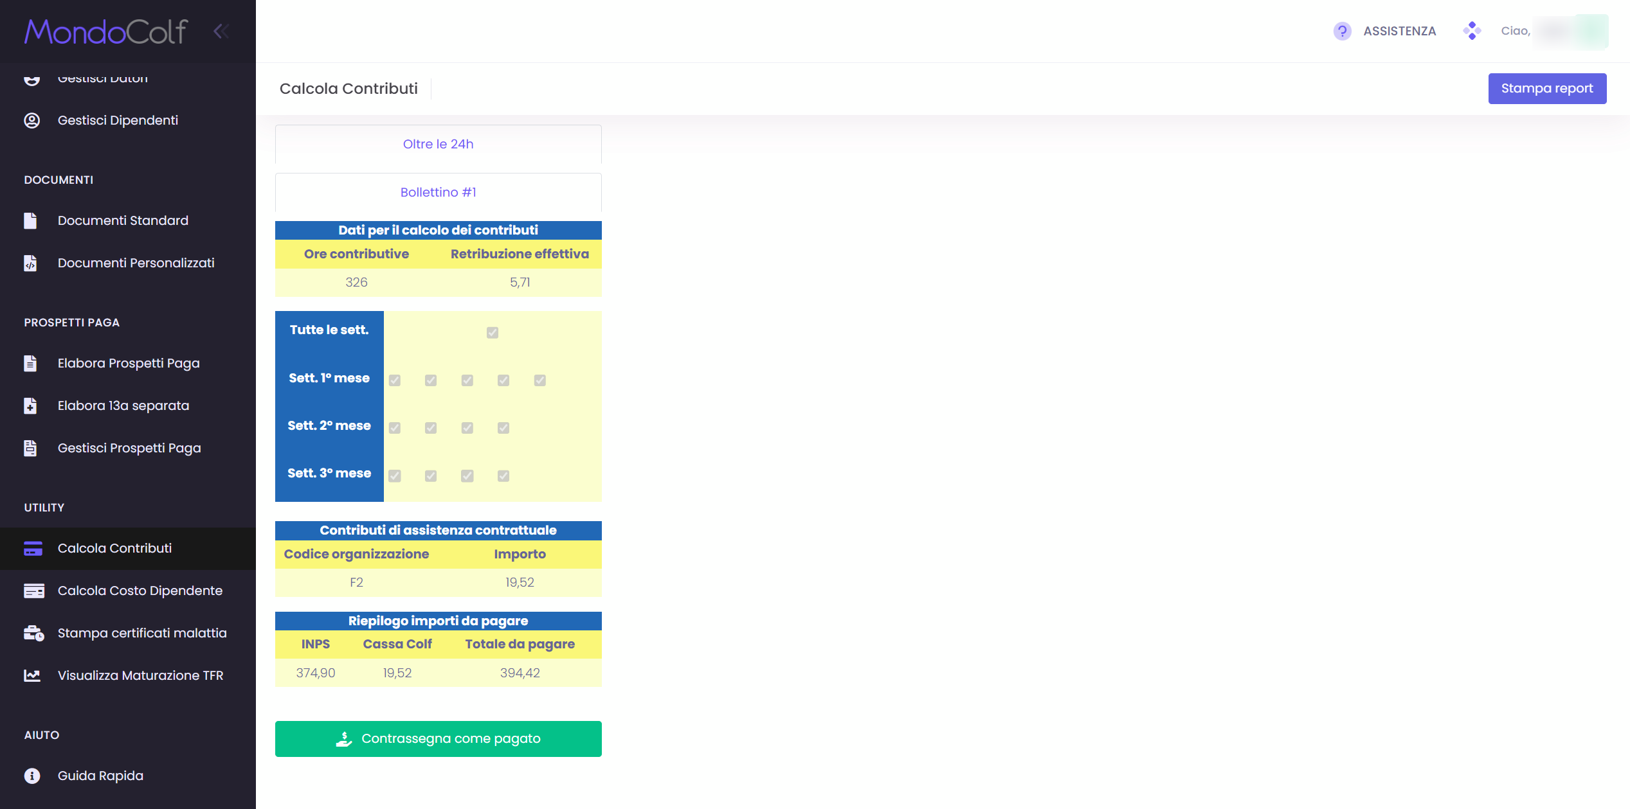Click the Assistenza question mark icon
1630x809 pixels.
click(1342, 31)
